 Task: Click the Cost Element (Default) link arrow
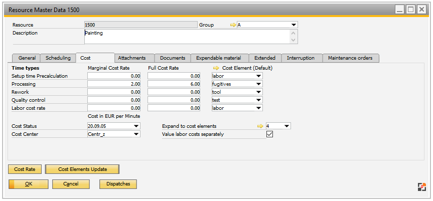pos(216,68)
